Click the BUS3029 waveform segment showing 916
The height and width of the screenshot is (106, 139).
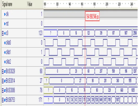pyautogui.click(x=126, y=71)
